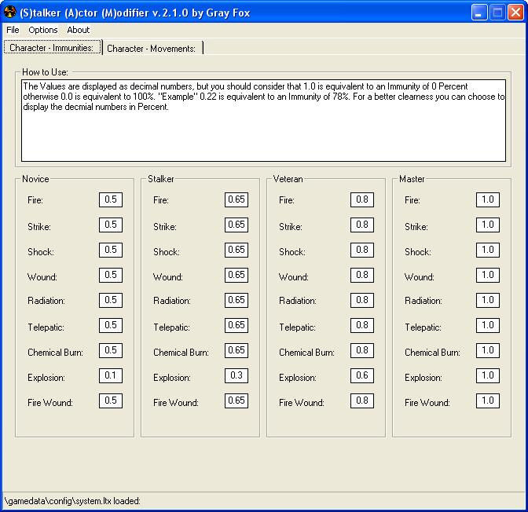
Task: Open the File menu
Action: click(x=13, y=30)
